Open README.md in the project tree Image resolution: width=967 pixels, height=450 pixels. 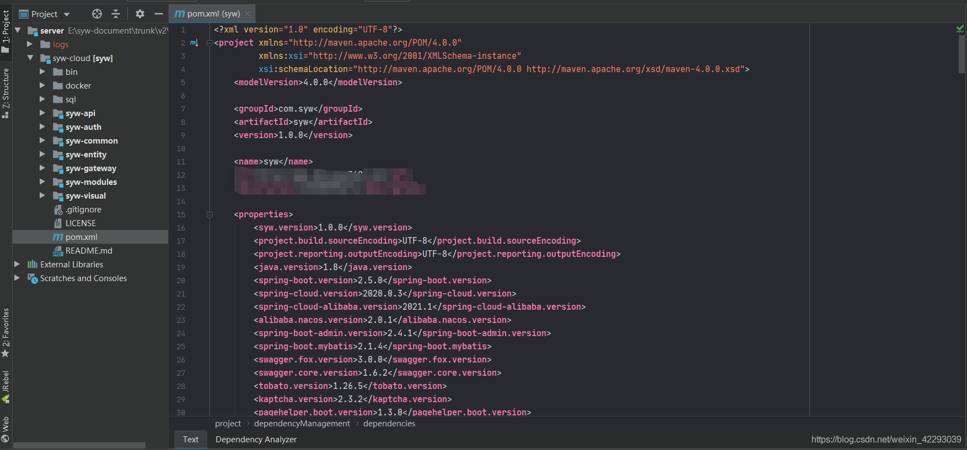pos(88,251)
